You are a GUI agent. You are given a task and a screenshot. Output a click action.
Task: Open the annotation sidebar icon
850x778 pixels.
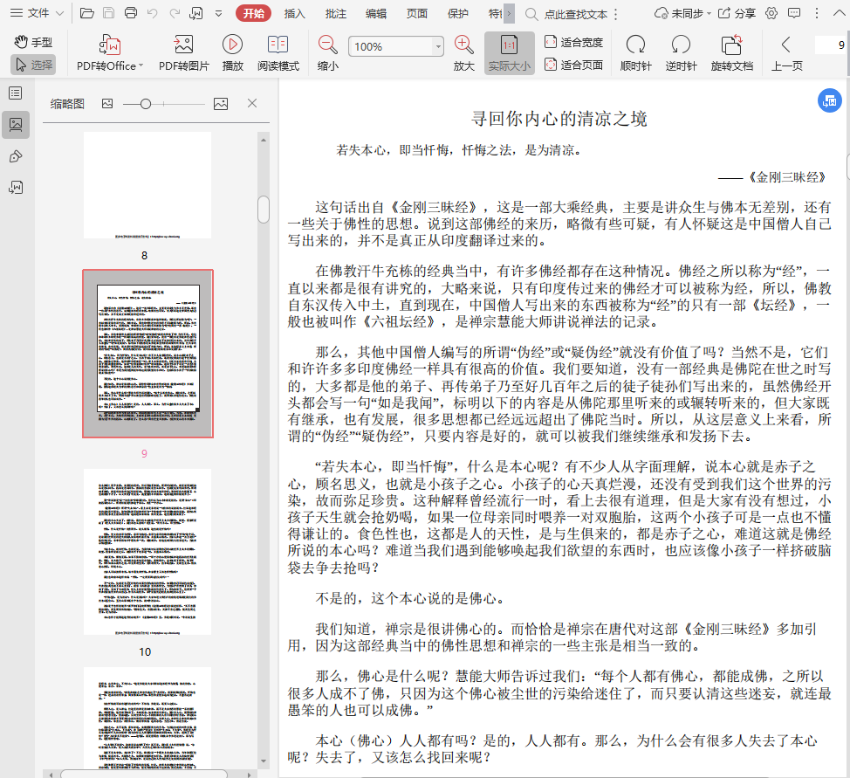pyautogui.click(x=16, y=157)
